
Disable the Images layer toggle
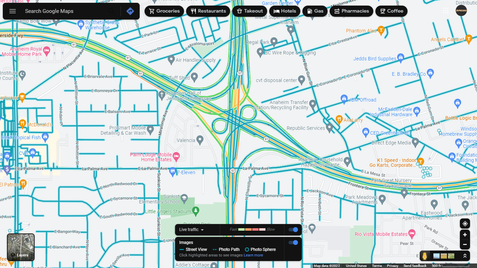[293, 243]
